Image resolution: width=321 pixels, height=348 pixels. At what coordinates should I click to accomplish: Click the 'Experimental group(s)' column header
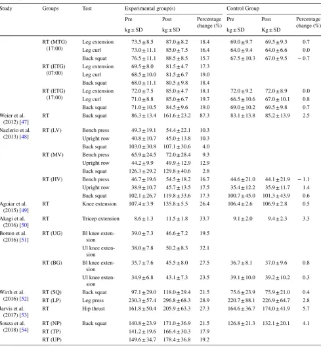[150, 9]
